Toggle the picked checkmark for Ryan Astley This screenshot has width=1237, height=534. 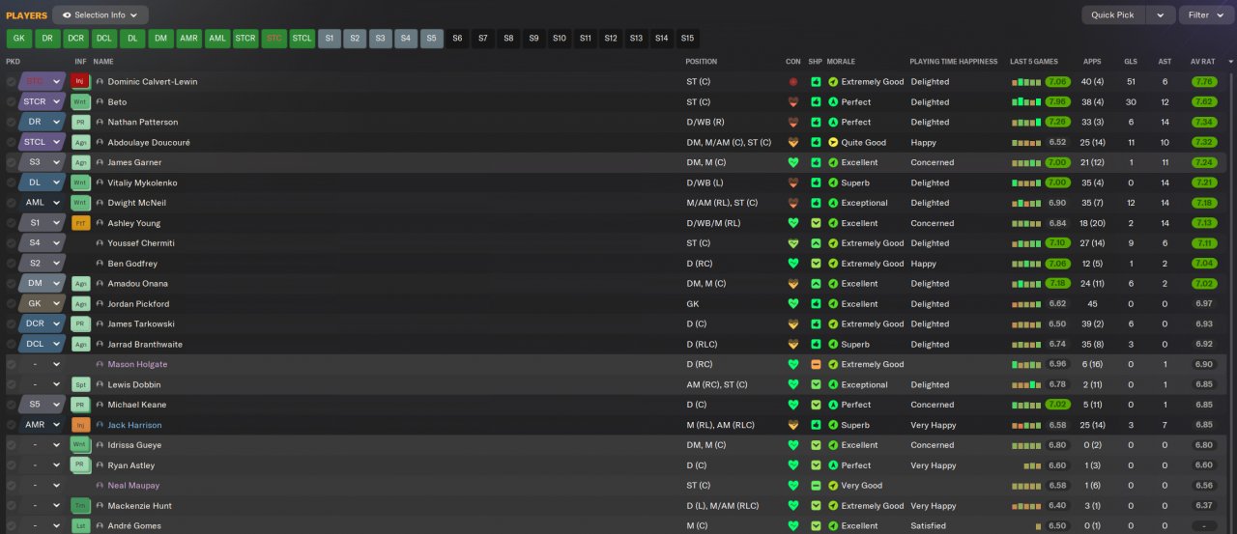pos(11,465)
